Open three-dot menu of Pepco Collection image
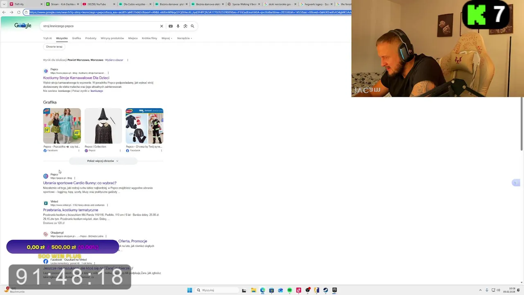This screenshot has height=295, width=524. tap(120, 150)
